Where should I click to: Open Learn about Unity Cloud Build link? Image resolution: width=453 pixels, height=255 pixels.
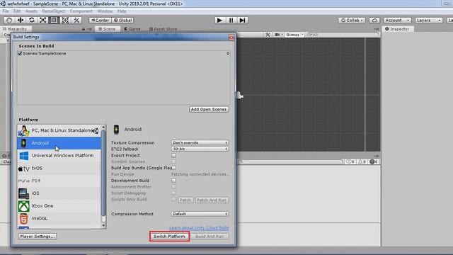pos(199,227)
